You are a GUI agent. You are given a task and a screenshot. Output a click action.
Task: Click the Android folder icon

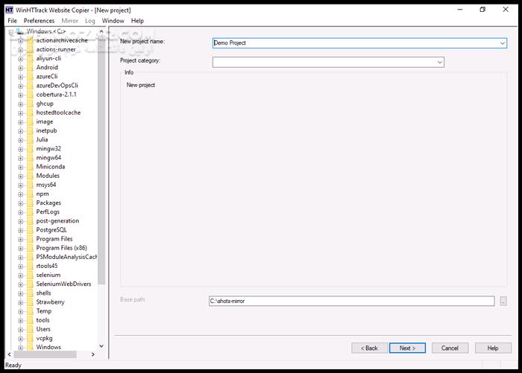coord(30,68)
